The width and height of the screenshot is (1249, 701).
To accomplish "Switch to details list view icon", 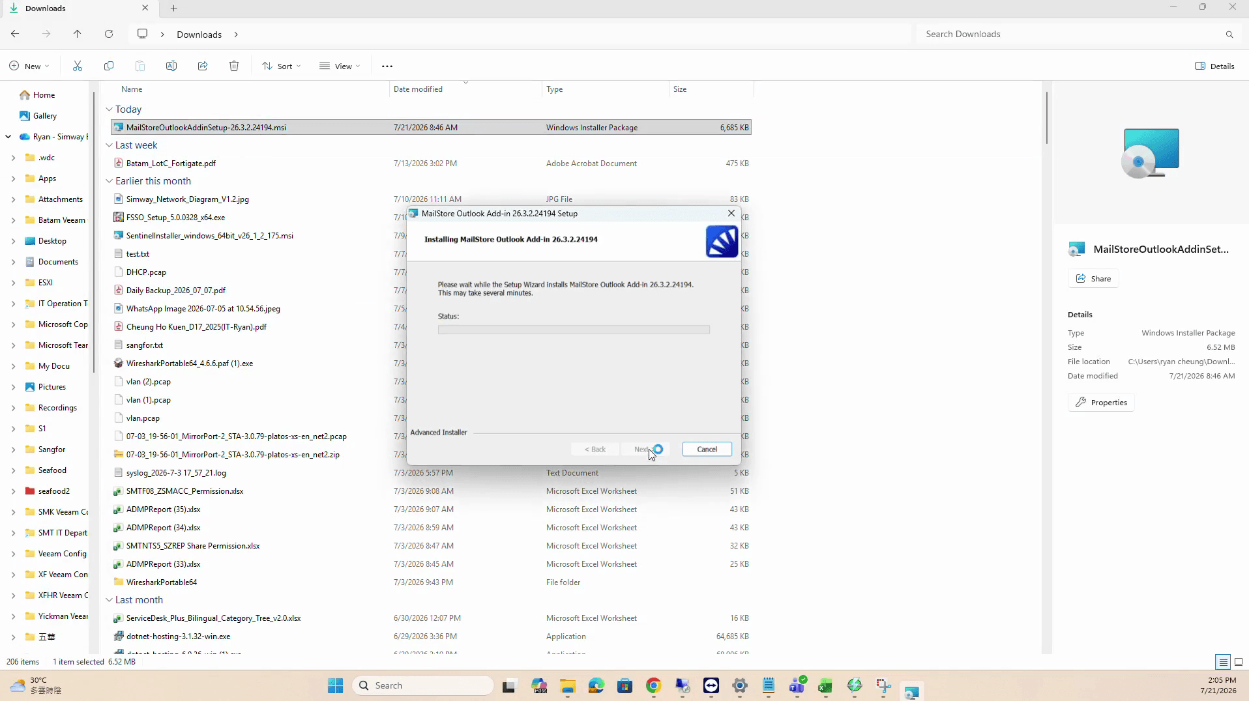I will [1223, 662].
